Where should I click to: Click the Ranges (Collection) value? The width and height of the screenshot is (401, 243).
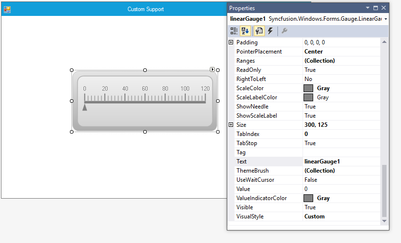(319, 61)
